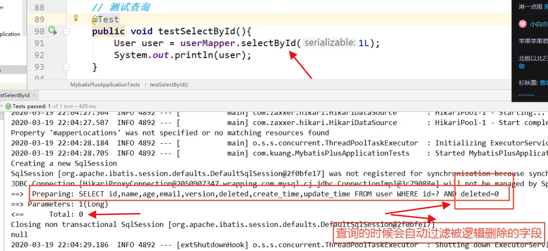
Task: Click the @Test annotation in the editor
Action: (x=106, y=19)
